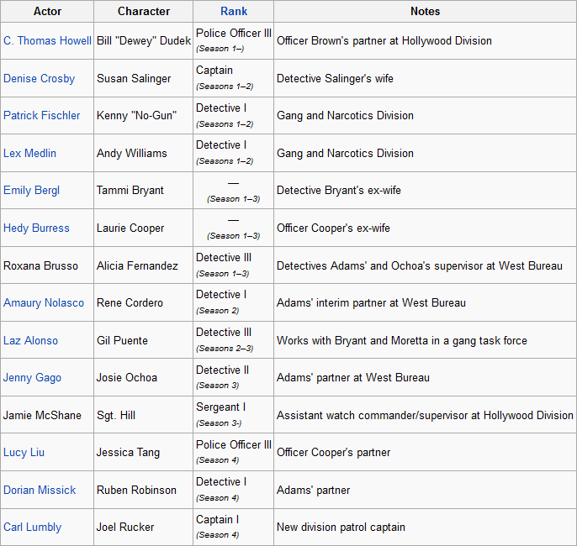Image resolution: width=577 pixels, height=546 pixels.
Task: Click the Notes column header
Action: (425, 12)
